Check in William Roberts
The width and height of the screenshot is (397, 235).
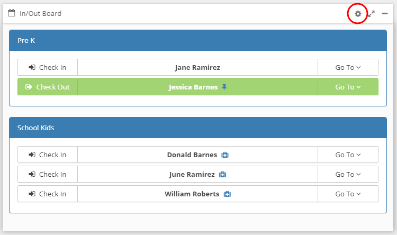(48, 194)
